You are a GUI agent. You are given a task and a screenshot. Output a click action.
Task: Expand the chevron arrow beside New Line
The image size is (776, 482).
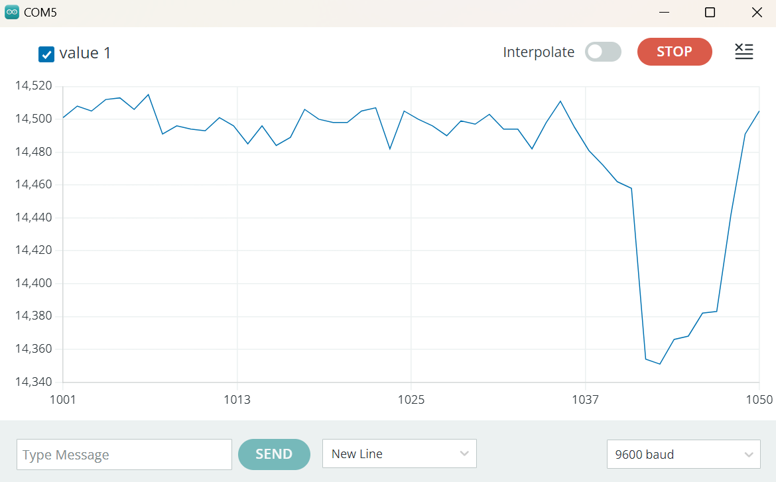(464, 454)
